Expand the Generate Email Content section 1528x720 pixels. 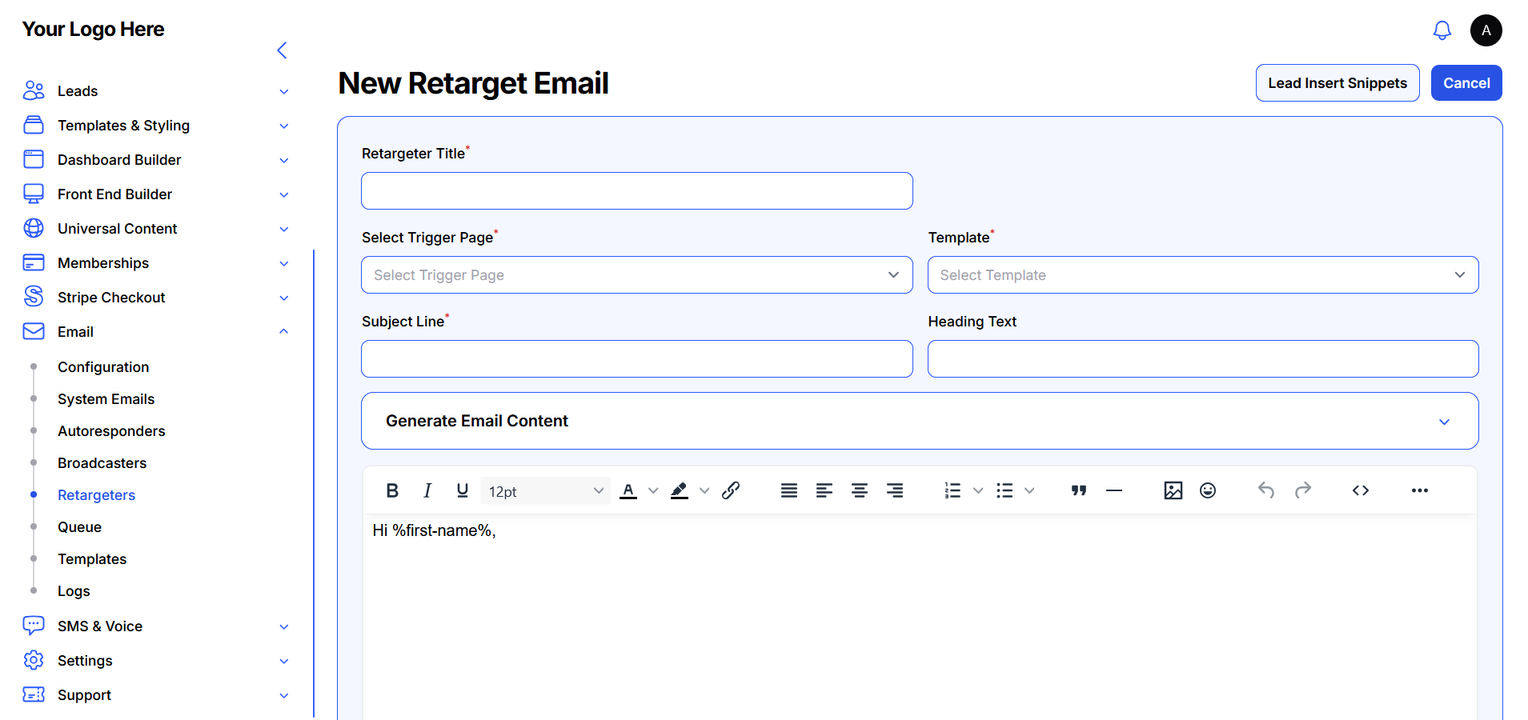click(x=919, y=421)
